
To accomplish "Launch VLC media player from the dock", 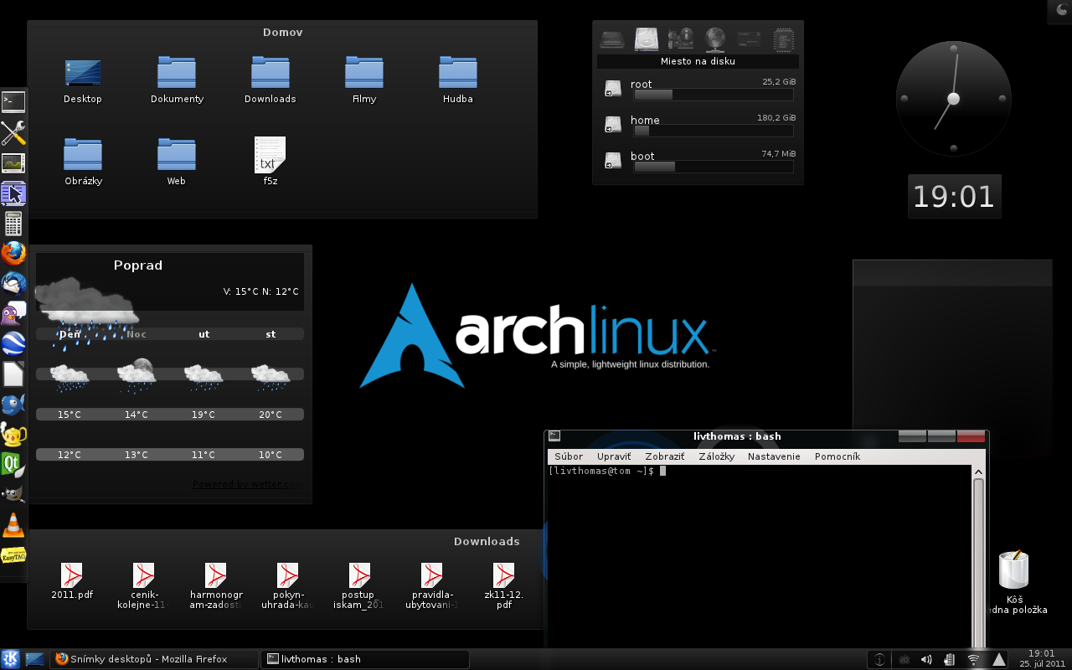I will tap(13, 525).
